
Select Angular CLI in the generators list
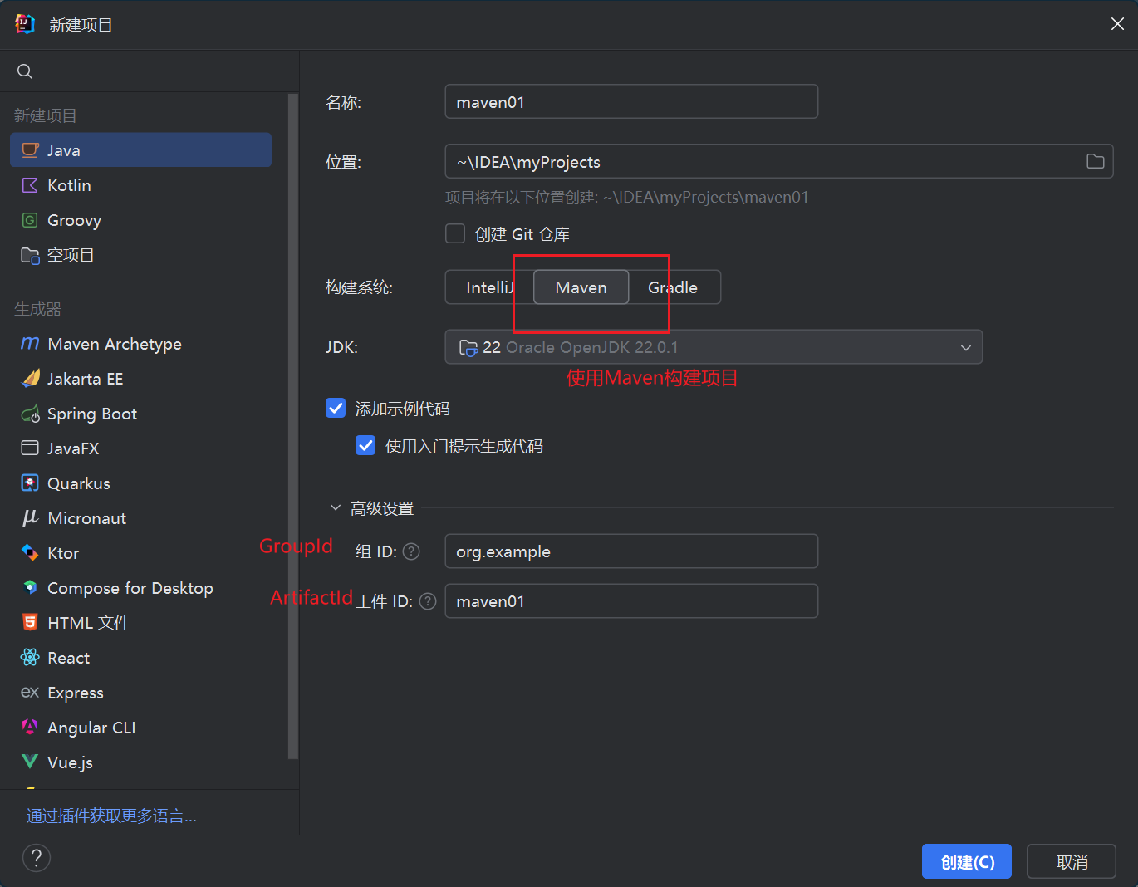(140, 728)
